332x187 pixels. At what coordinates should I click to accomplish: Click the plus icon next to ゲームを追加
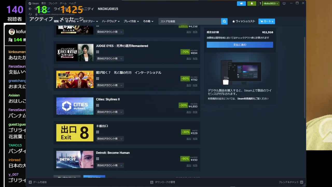point(30,182)
